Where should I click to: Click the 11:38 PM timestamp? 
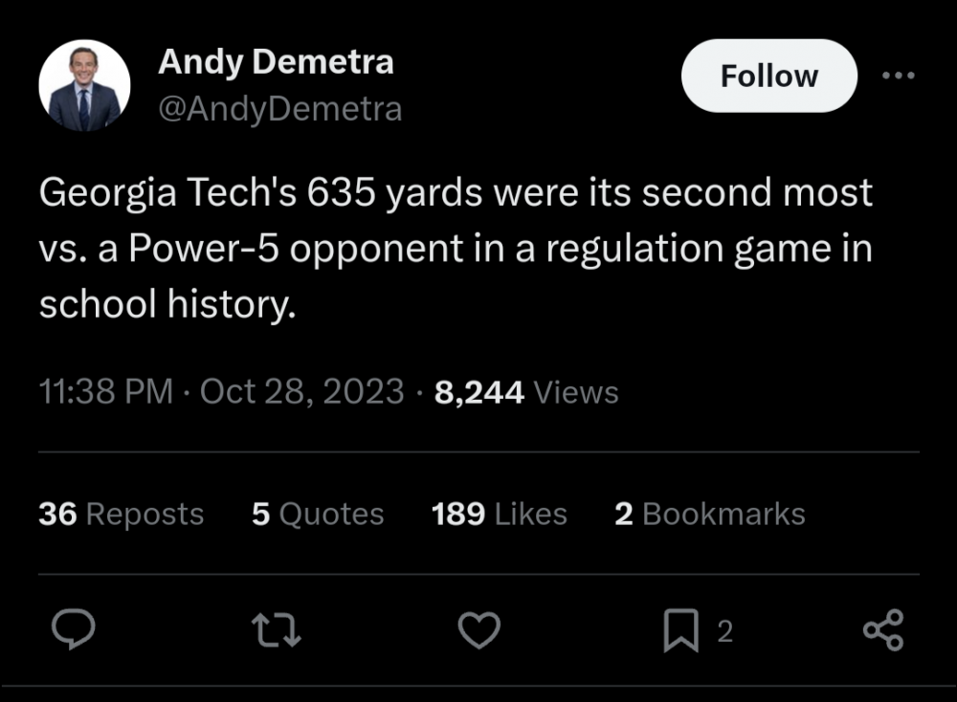click(x=105, y=392)
